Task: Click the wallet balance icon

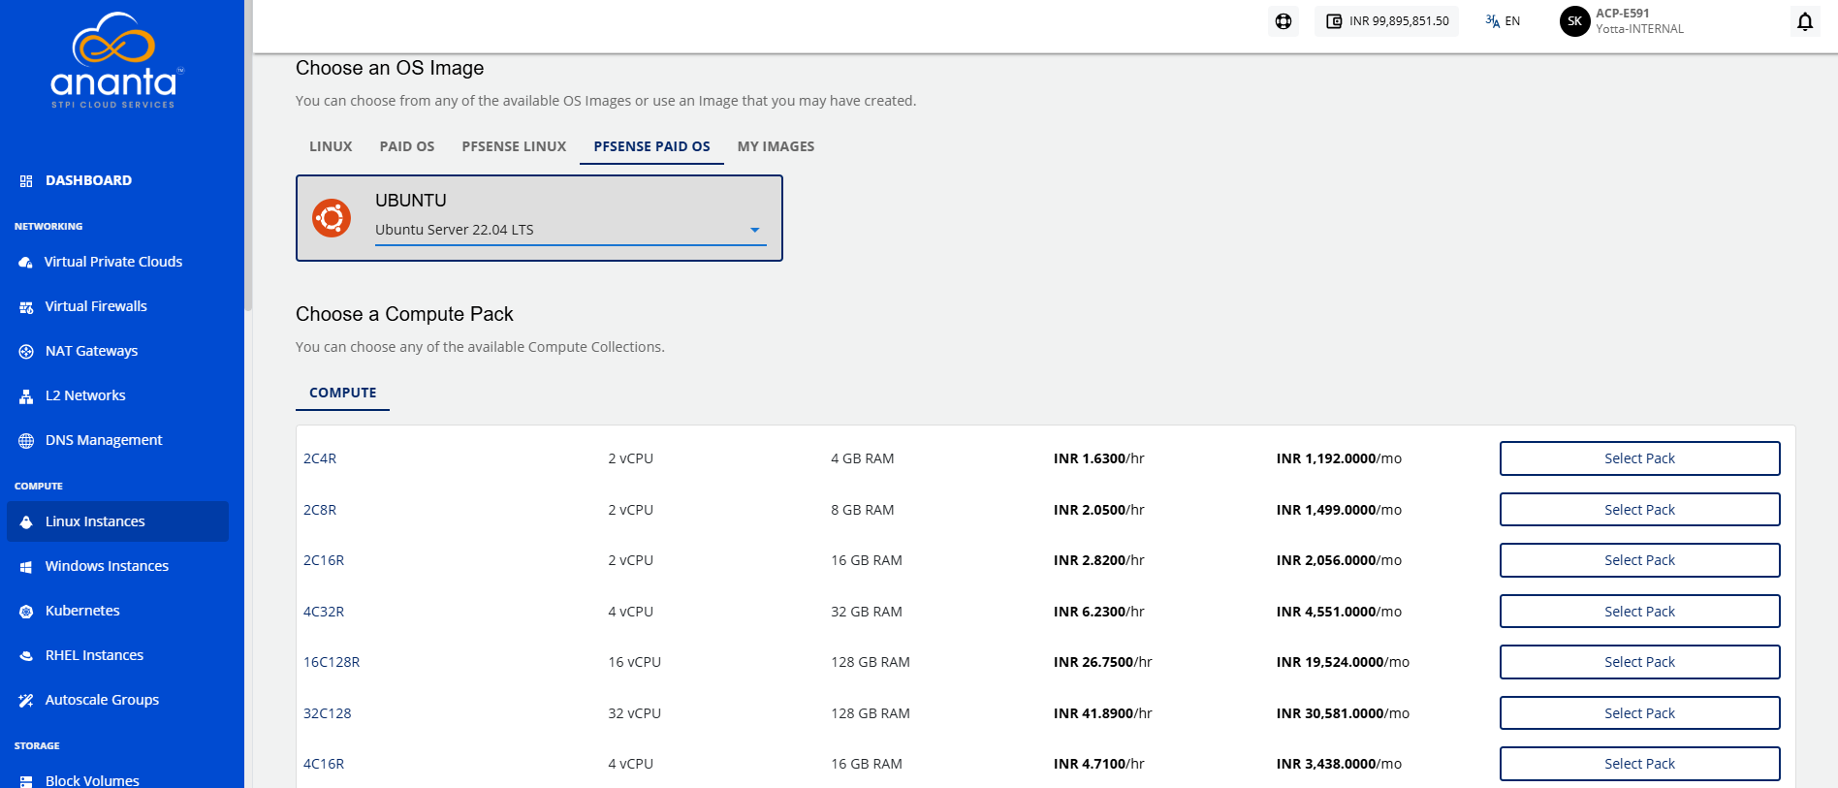Action: pyautogui.click(x=1334, y=21)
